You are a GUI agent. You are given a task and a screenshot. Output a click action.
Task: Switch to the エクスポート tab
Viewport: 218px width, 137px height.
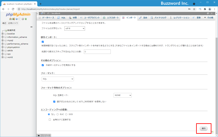tap(111, 18)
